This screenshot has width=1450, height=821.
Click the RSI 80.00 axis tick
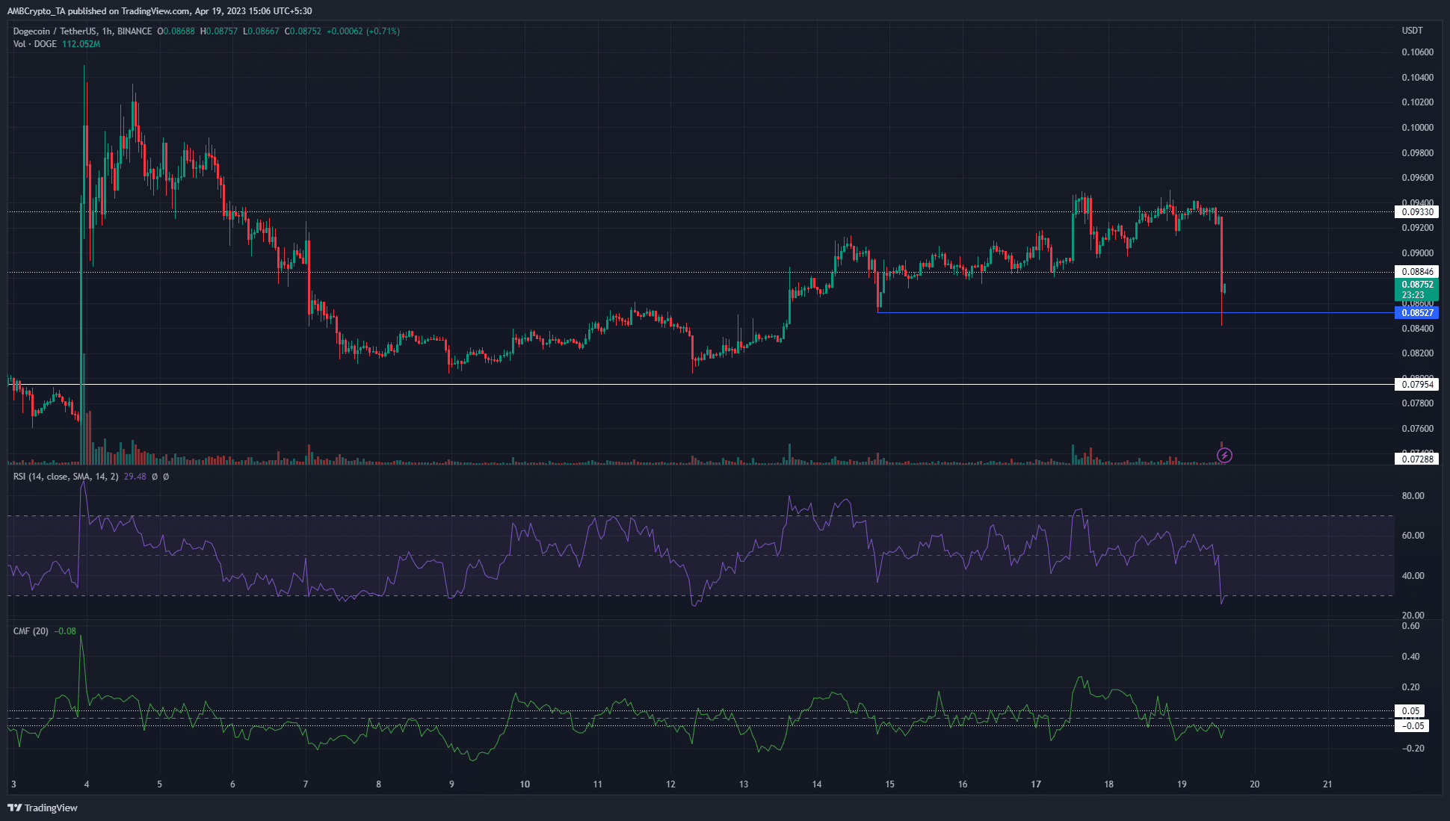(1413, 496)
